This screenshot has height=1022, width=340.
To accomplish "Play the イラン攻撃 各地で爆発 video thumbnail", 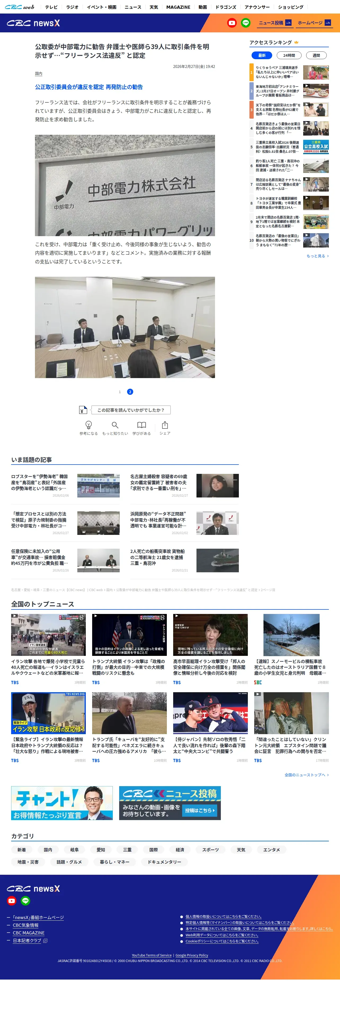I will click(48, 635).
